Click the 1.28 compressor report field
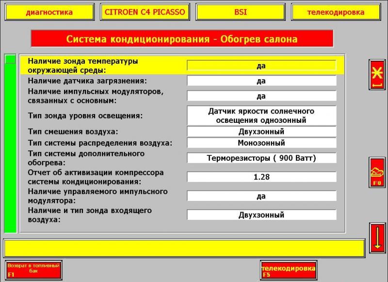The height and width of the screenshot is (282, 388). pyautogui.click(x=261, y=177)
